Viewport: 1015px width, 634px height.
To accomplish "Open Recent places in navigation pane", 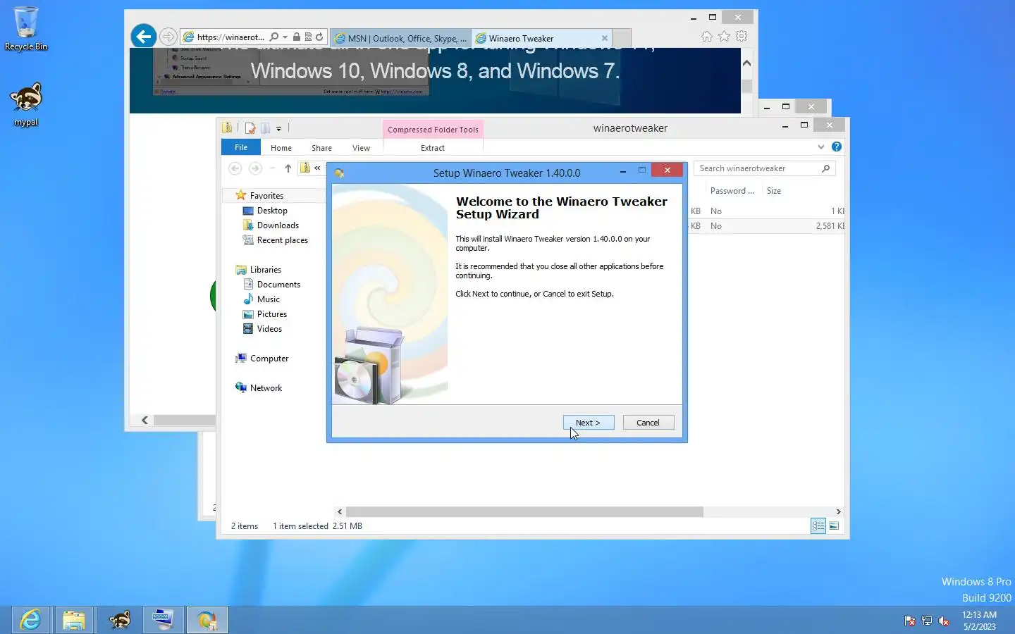I will [282, 240].
